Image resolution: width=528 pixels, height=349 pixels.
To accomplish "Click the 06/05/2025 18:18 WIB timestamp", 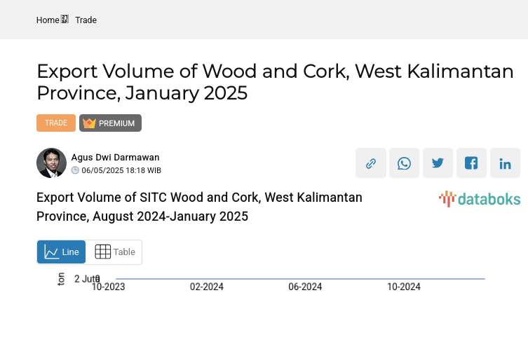I will click(121, 170).
